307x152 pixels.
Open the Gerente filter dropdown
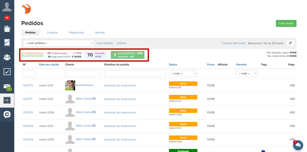point(247,74)
